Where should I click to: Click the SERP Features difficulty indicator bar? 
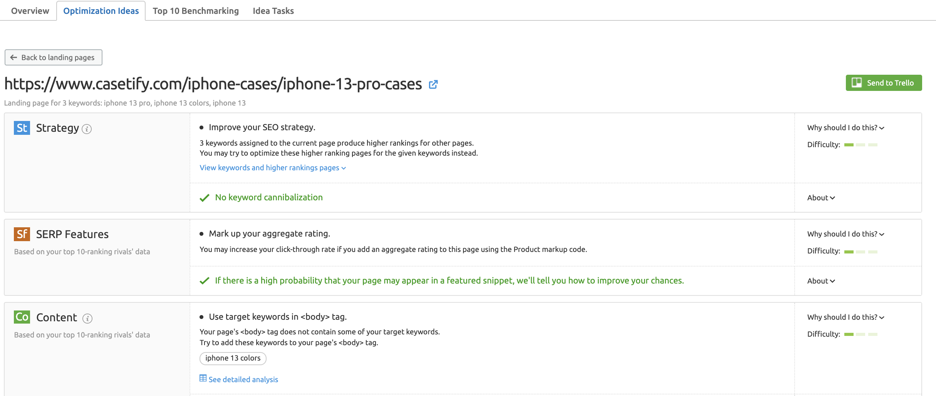tap(861, 252)
